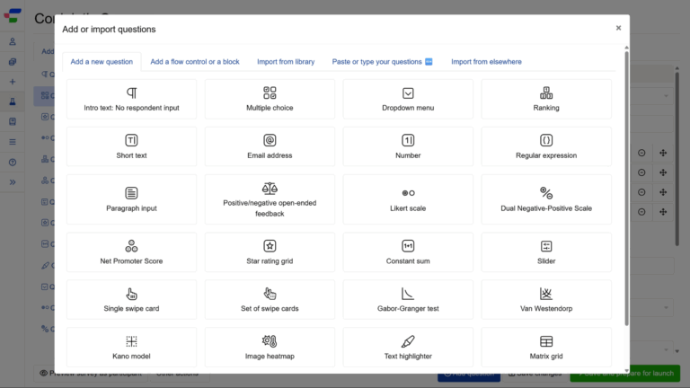The image size is (690, 388).
Task: Go to Import from elsewhere tab
Action: coord(486,62)
